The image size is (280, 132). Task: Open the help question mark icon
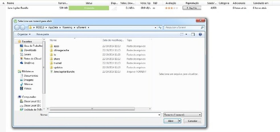point(200,34)
